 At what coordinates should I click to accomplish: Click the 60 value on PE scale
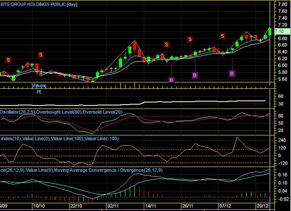pyautogui.click(x=281, y=96)
